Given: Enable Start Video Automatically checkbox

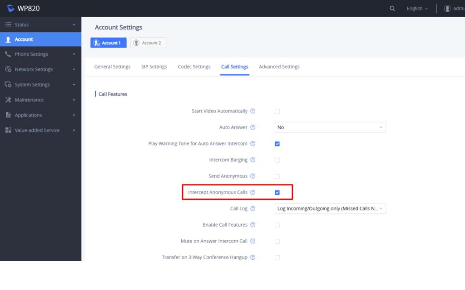Looking at the screenshot, I should 277,111.
